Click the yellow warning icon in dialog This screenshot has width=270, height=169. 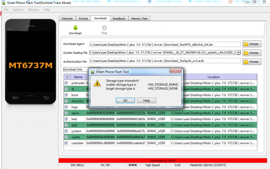pos(97,83)
